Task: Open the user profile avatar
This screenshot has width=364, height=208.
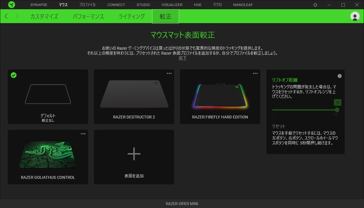Action: pos(355,16)
